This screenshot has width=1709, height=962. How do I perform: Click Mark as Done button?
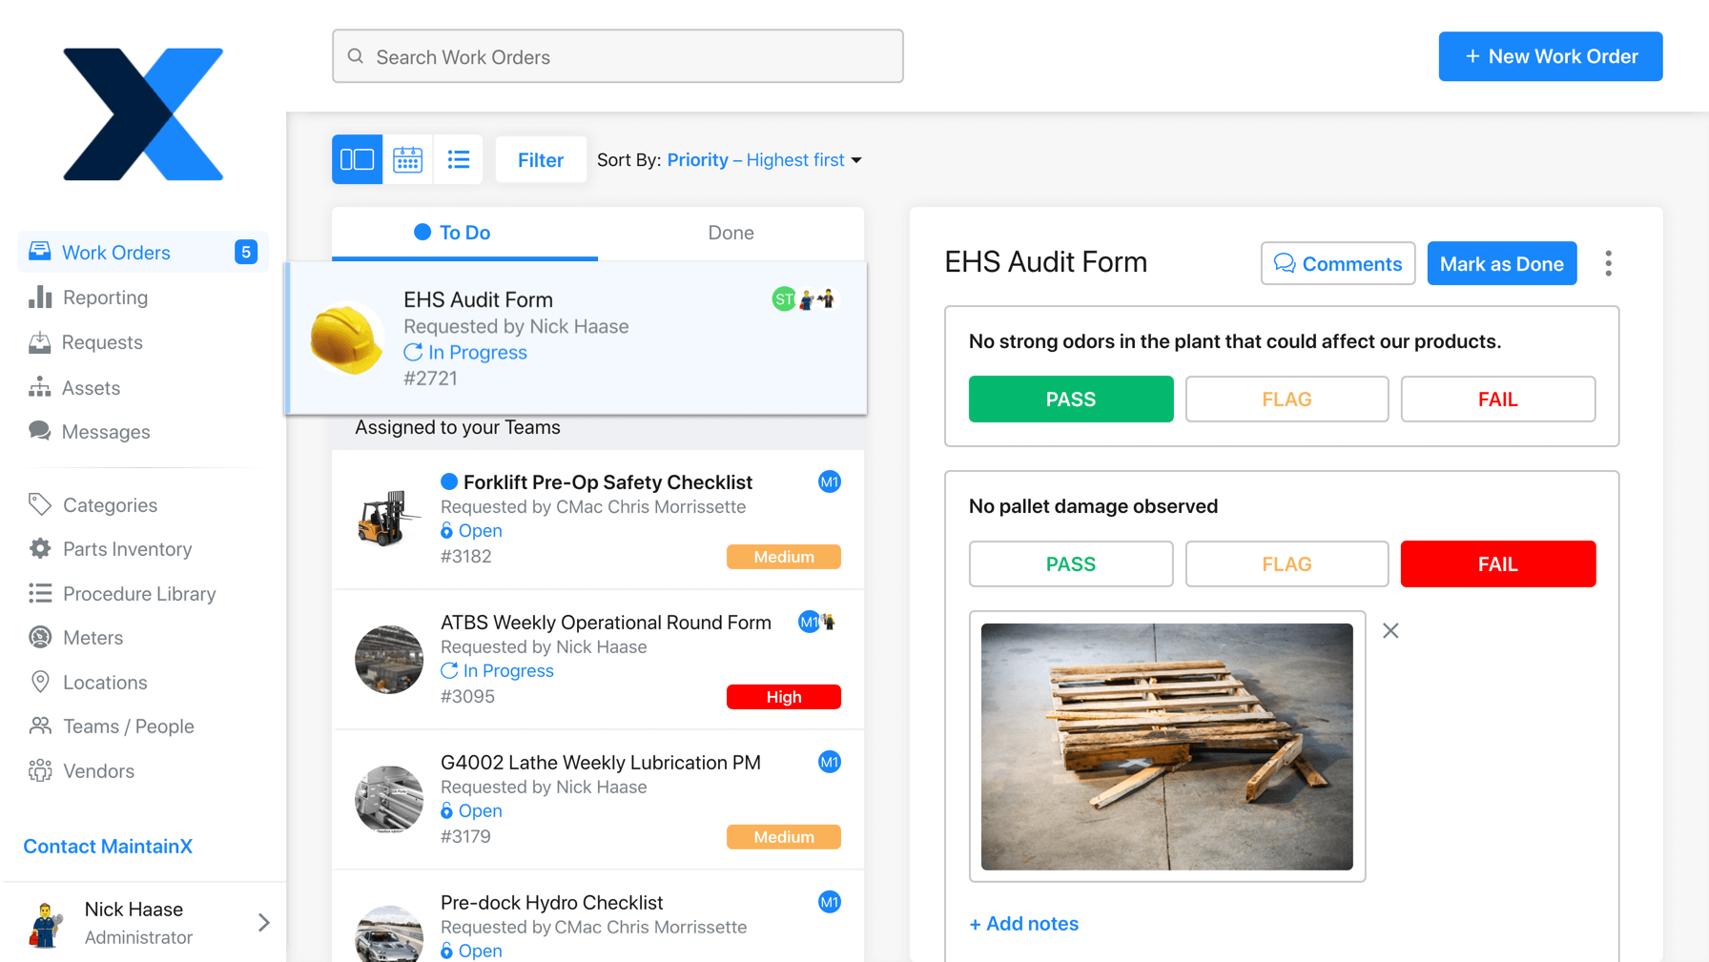coord(1502,264)
